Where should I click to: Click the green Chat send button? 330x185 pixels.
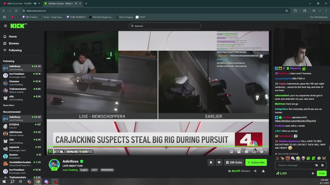click(321, 173)
